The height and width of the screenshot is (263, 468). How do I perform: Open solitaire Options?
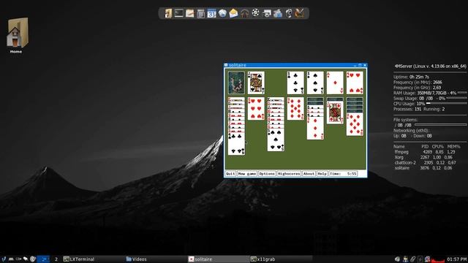click(x=267, y=174)
